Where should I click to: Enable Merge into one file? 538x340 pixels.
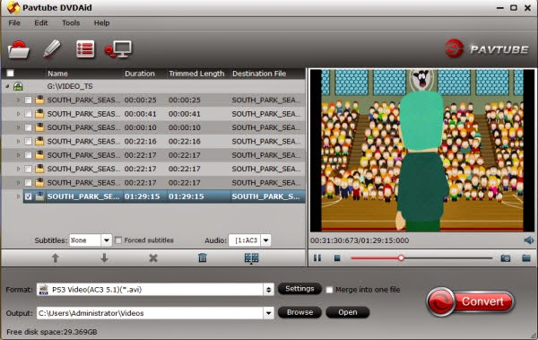[329, 290]
